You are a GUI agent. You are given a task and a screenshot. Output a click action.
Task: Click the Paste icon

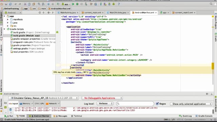[34, 4]
